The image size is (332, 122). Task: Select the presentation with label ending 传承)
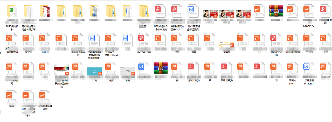click(x=28, y=97)
